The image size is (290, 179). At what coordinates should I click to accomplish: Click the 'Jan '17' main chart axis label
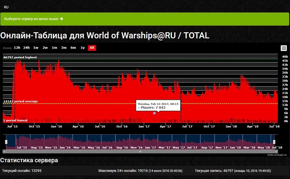point(144,126)
